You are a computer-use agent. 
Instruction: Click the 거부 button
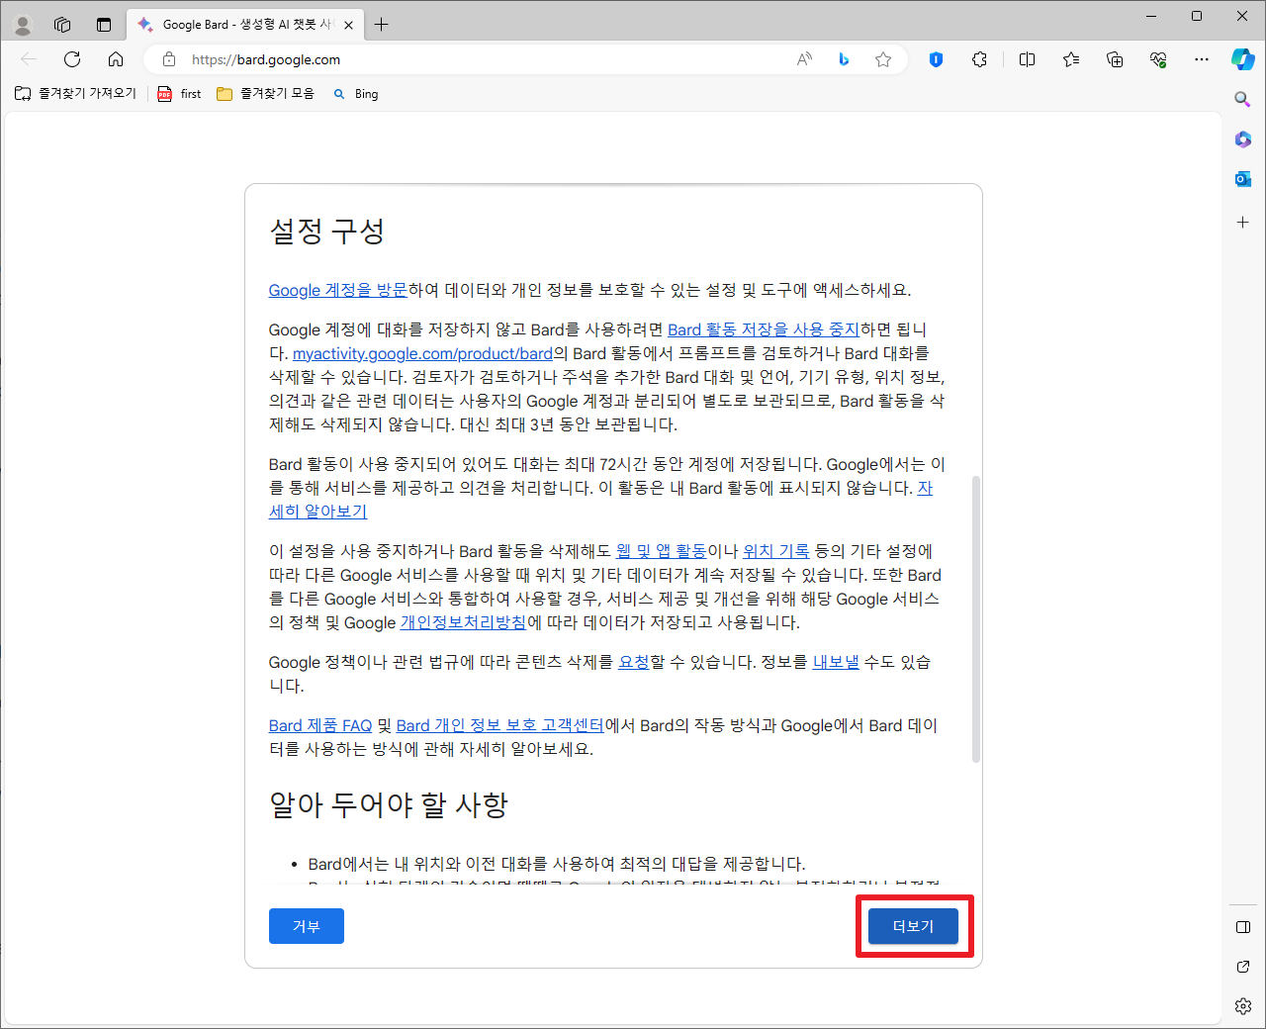pyautogui.click(x=307, y=926)
